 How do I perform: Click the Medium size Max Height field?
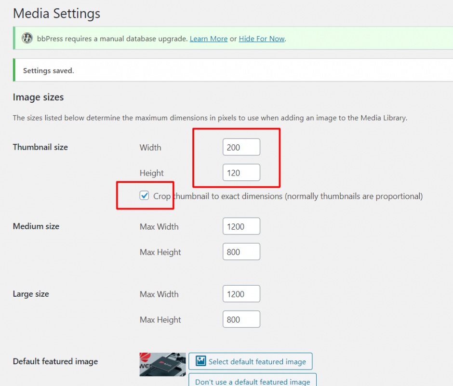tap(241, 252)
